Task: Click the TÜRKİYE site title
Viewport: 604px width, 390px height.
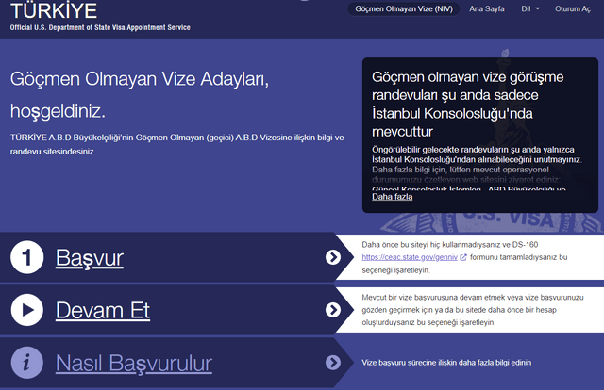Action: pyautogui.click(x=54, y=10)
